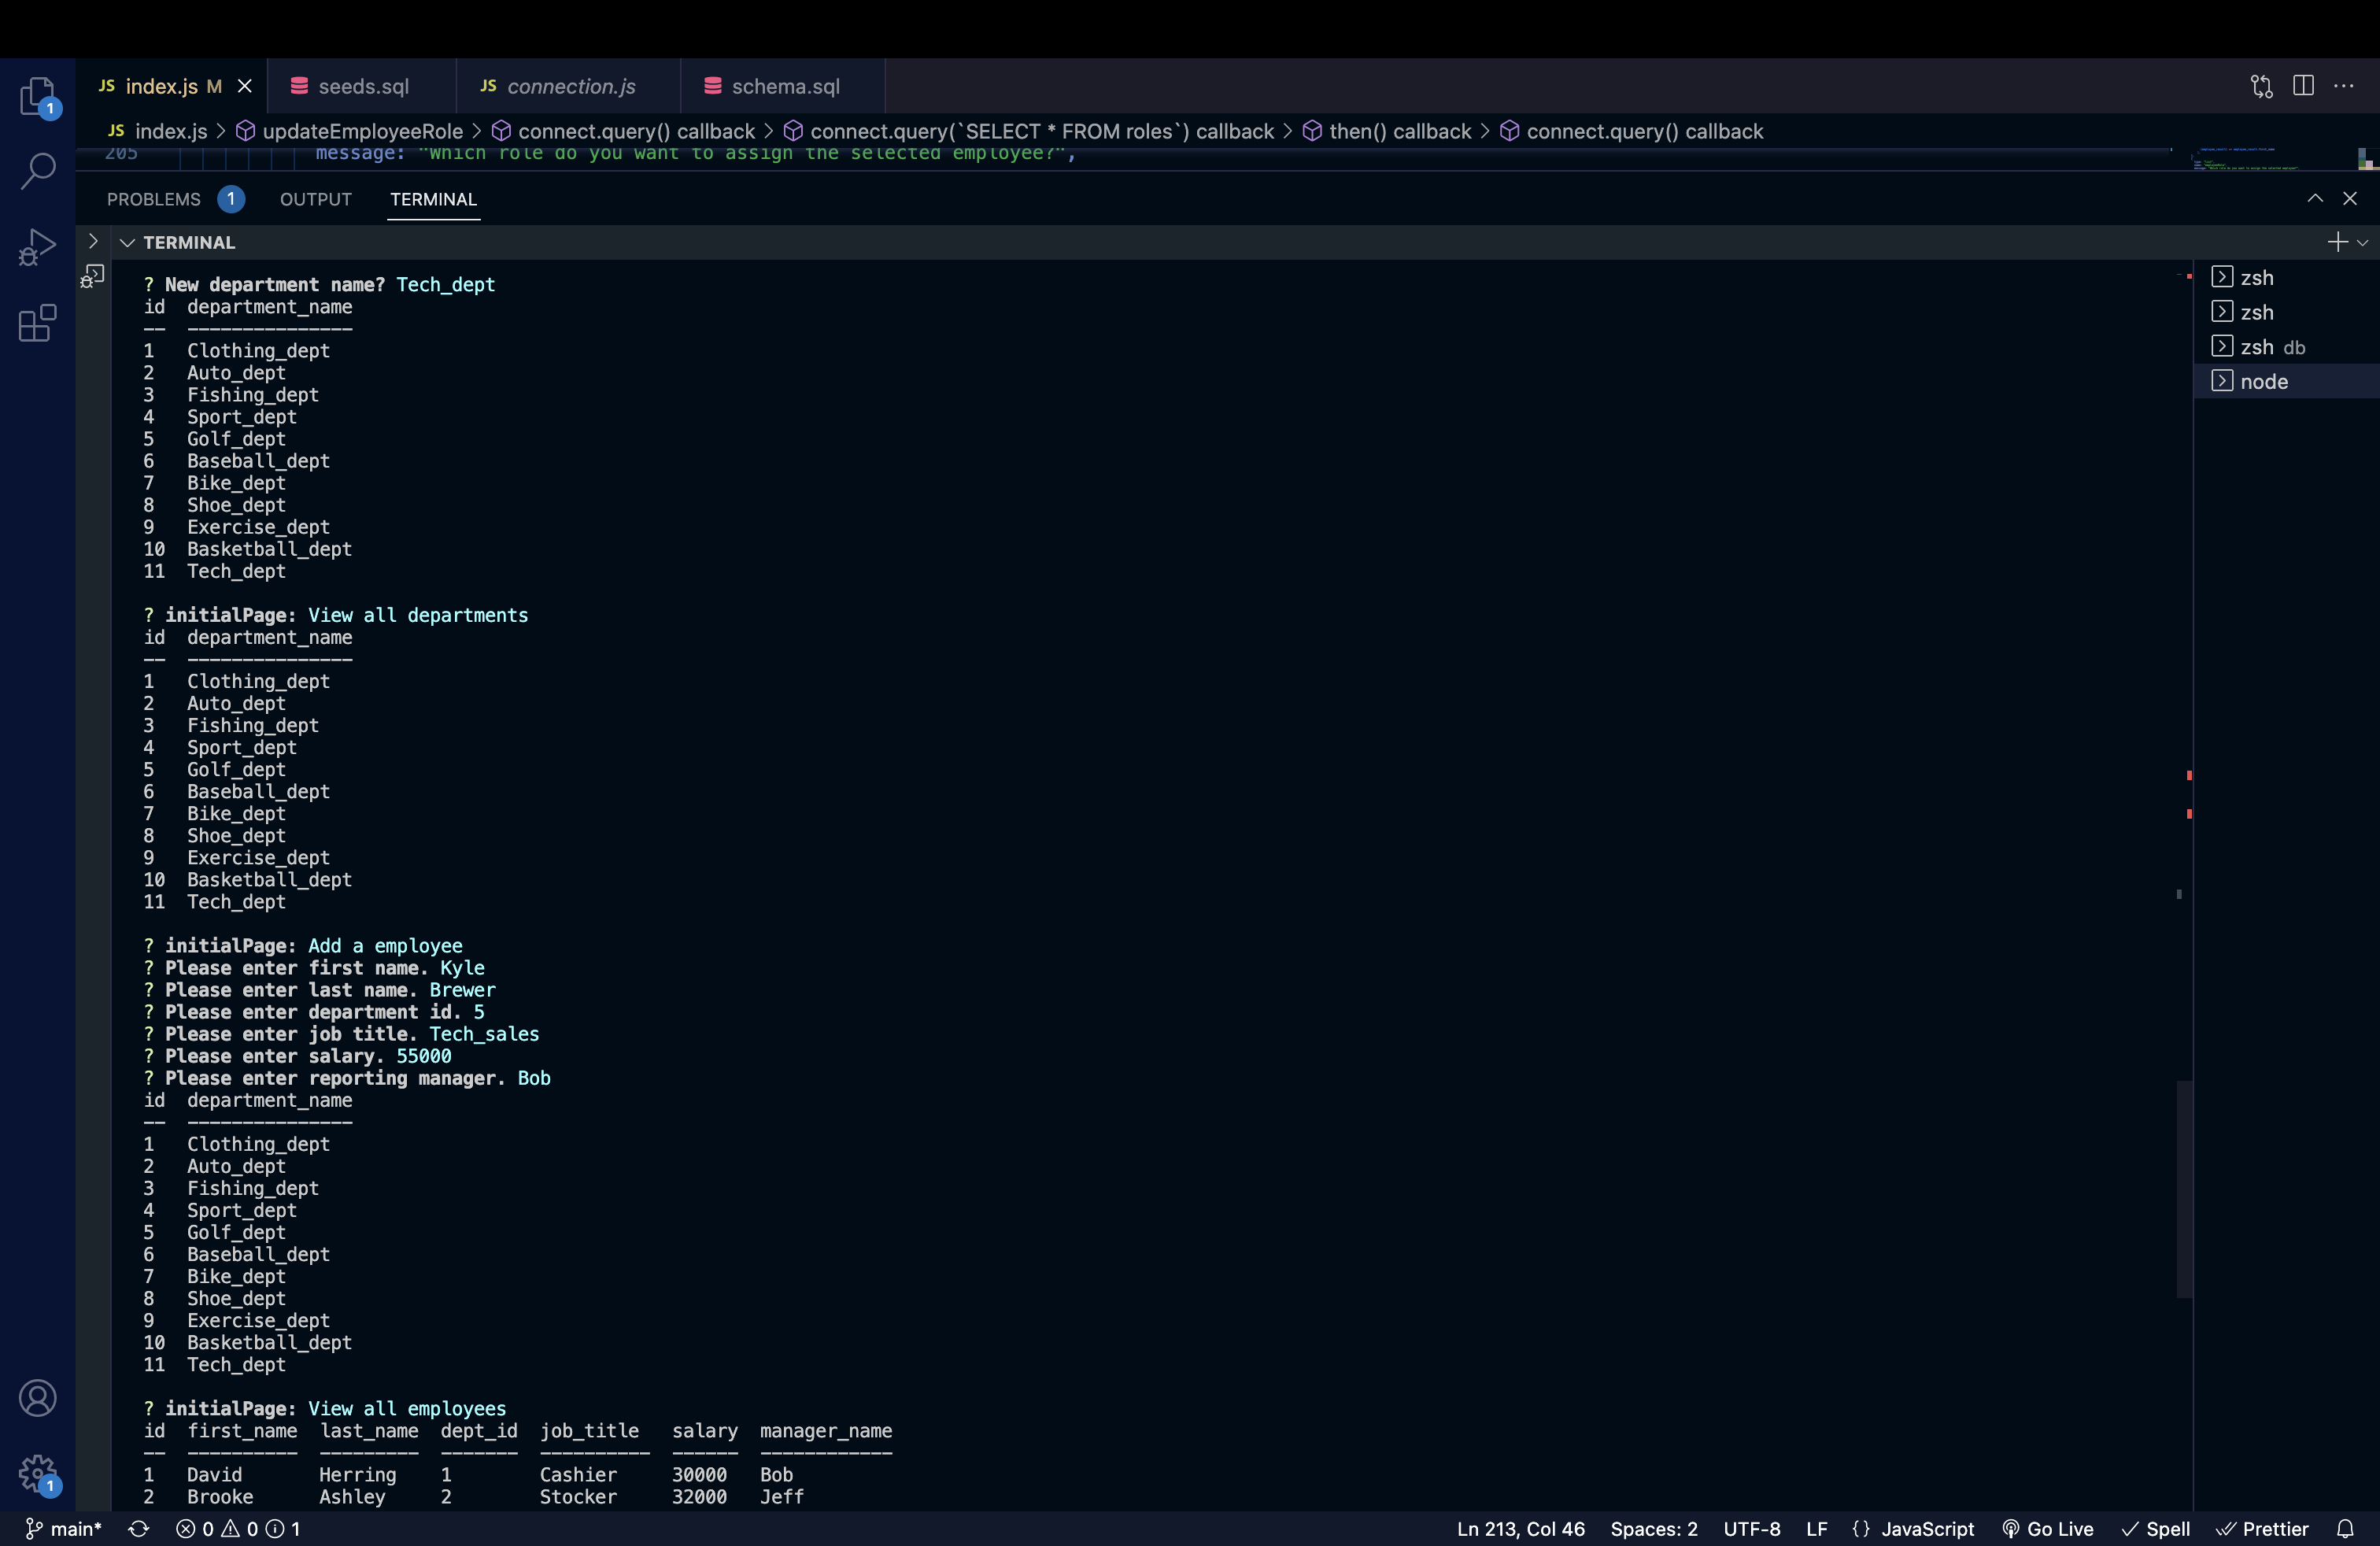Select the zsh db terminal

pyautogui.click(x=2286, y=347)
